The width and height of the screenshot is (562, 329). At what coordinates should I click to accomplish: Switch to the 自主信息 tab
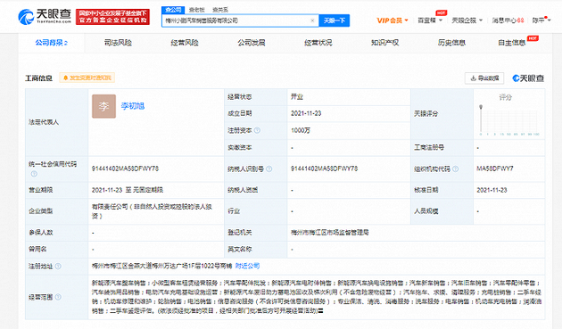pos(512,43)
